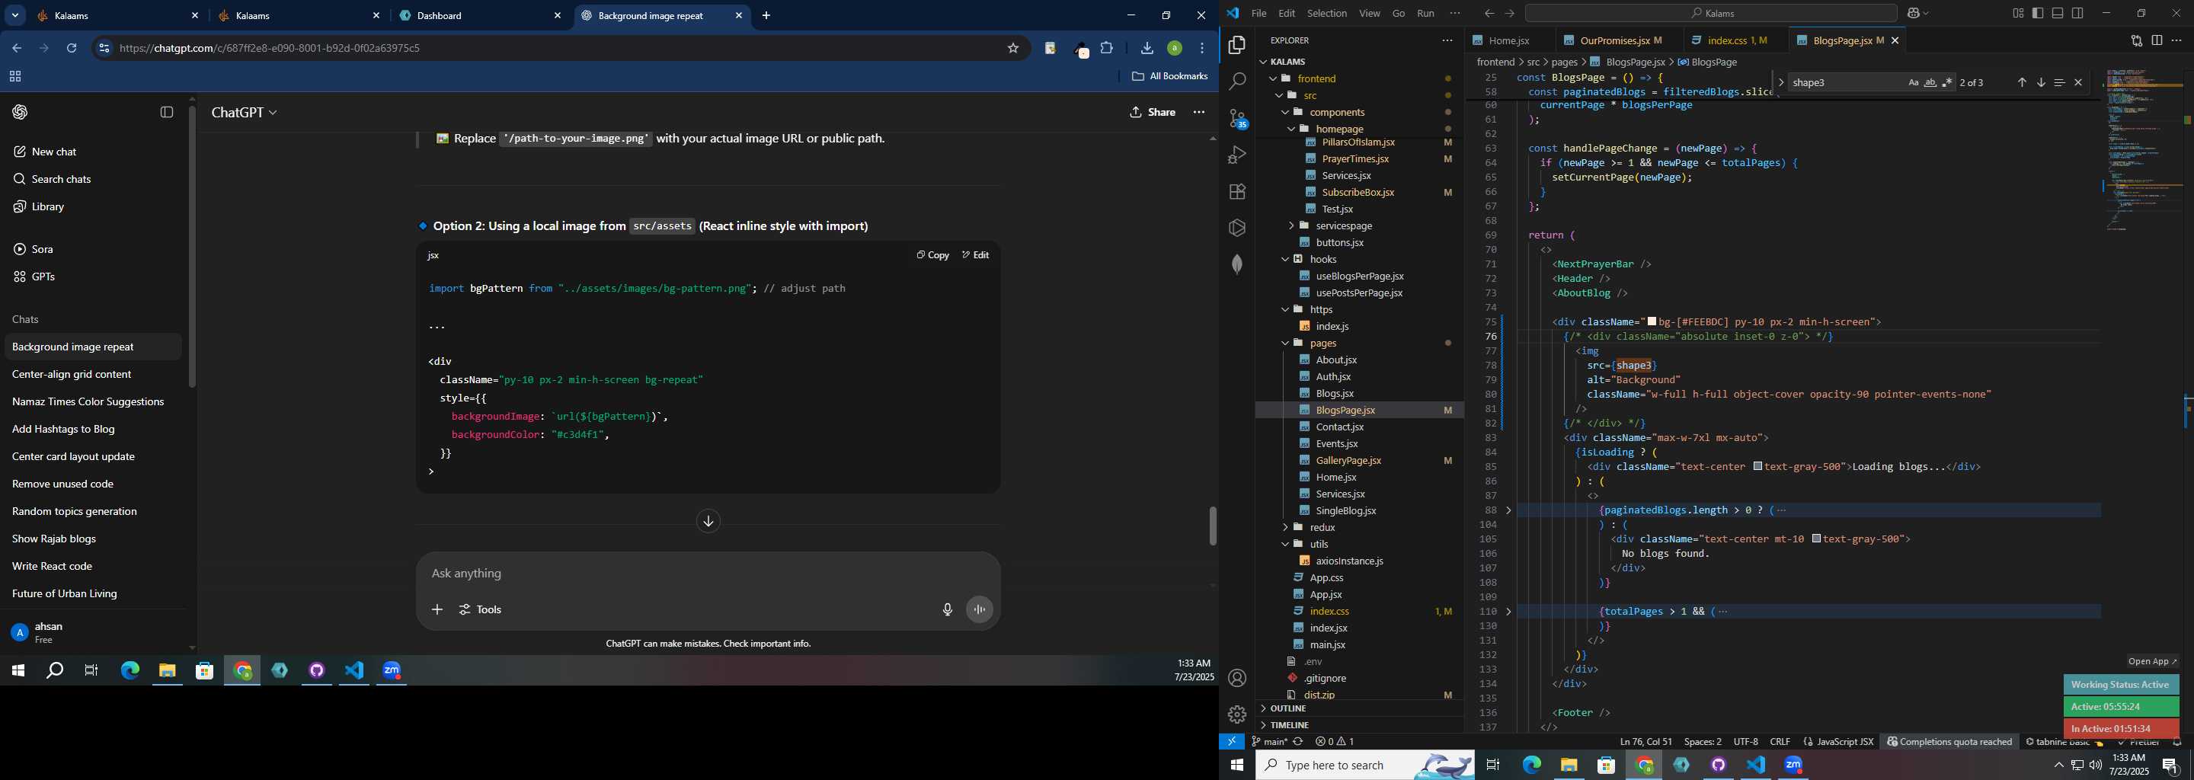Screen dimensions: 2194x780
Task: Open the File menu in VS Code
Action: click(1258, 14)
